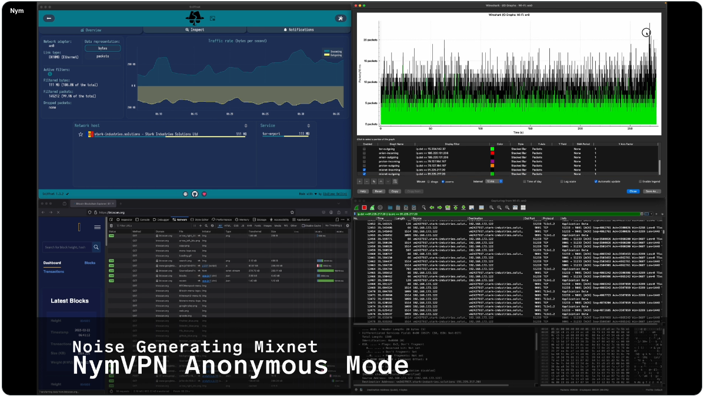Enable the Log scale checkbox

click(x=562, y=181)
